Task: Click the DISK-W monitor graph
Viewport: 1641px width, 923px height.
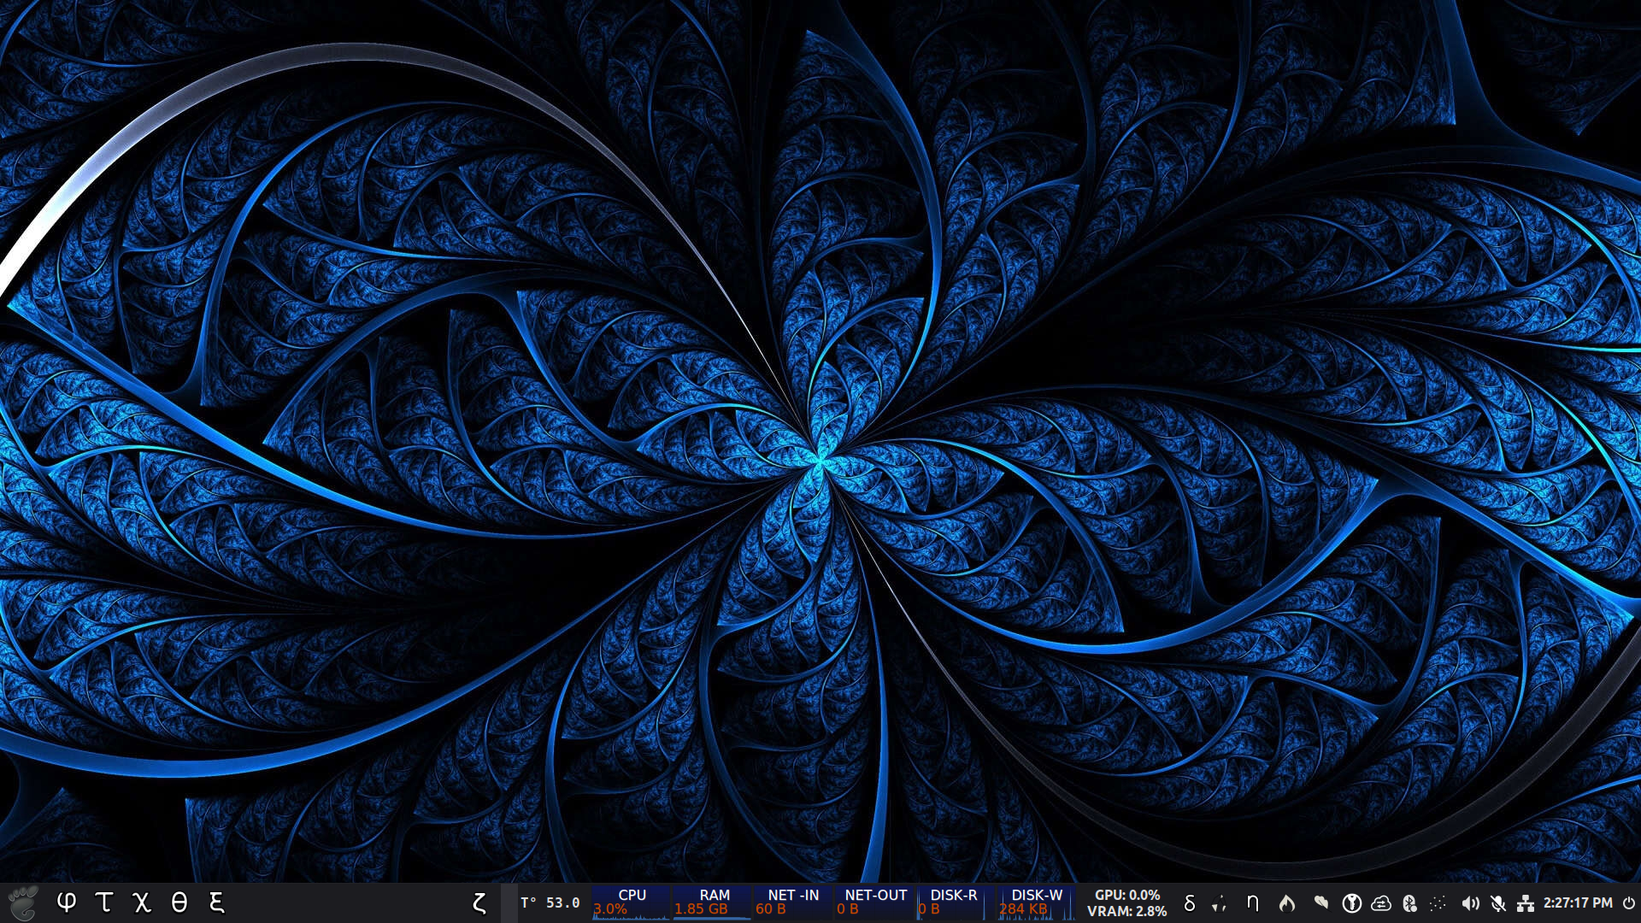Action: [1037, 902]
